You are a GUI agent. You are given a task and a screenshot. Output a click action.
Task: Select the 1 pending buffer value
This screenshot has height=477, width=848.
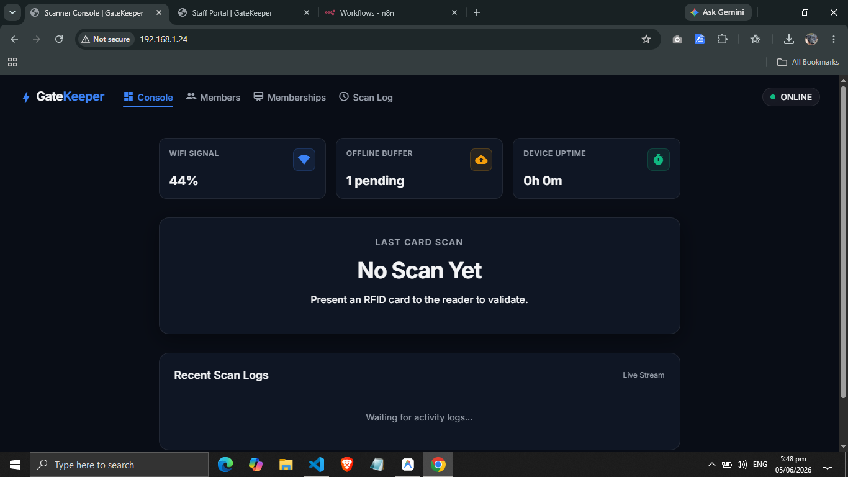click(375, 181)
